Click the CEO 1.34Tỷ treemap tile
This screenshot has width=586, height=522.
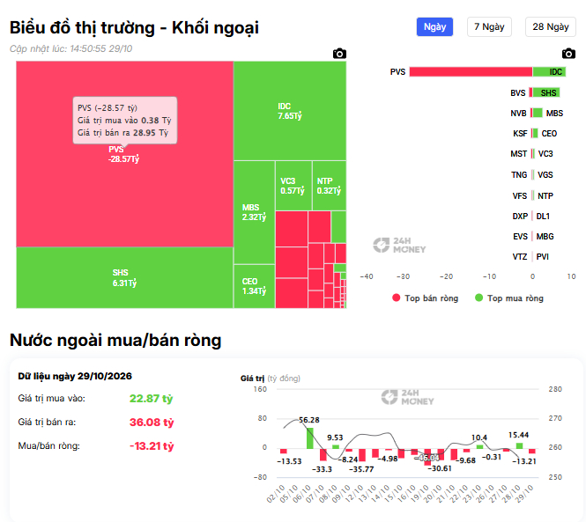pos(254,286)
